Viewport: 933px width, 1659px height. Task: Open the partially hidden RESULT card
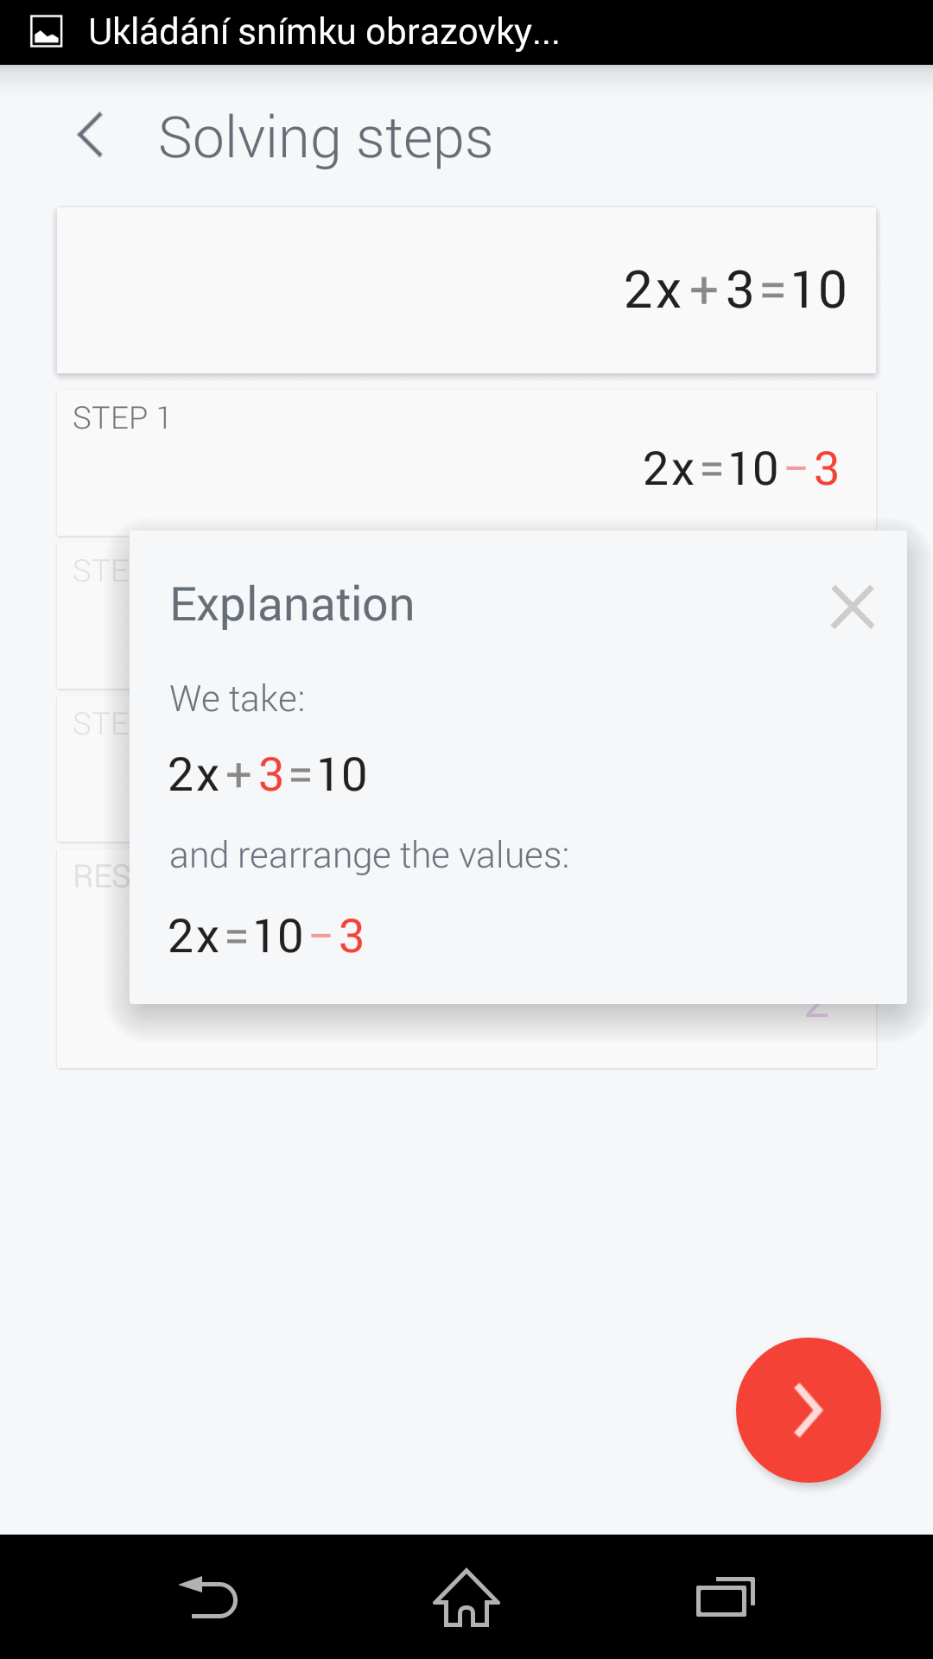[93, 958]
